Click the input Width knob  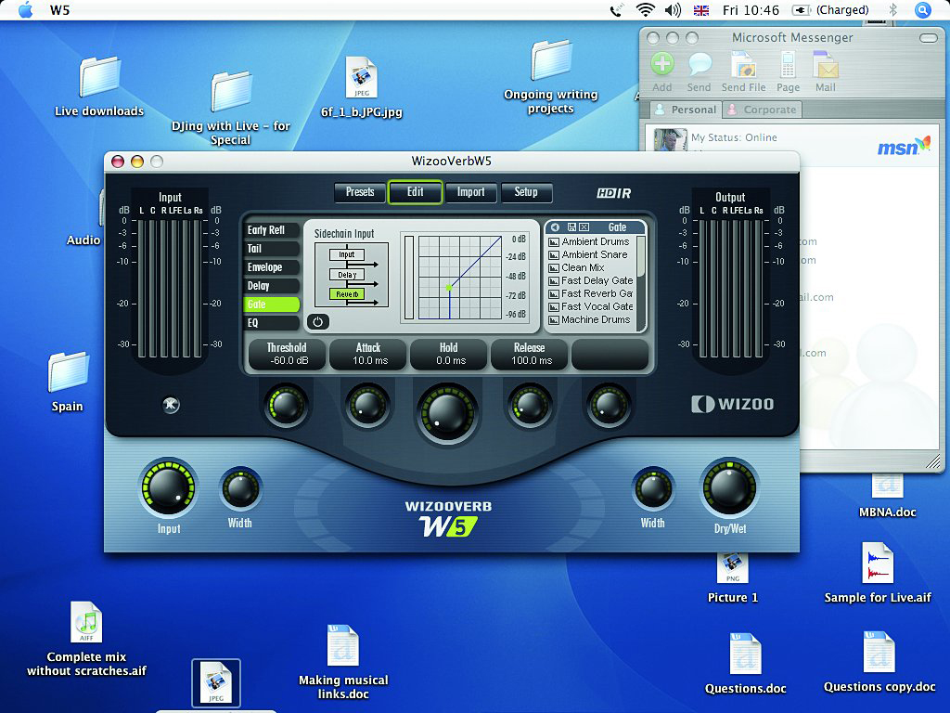point(240,488)
